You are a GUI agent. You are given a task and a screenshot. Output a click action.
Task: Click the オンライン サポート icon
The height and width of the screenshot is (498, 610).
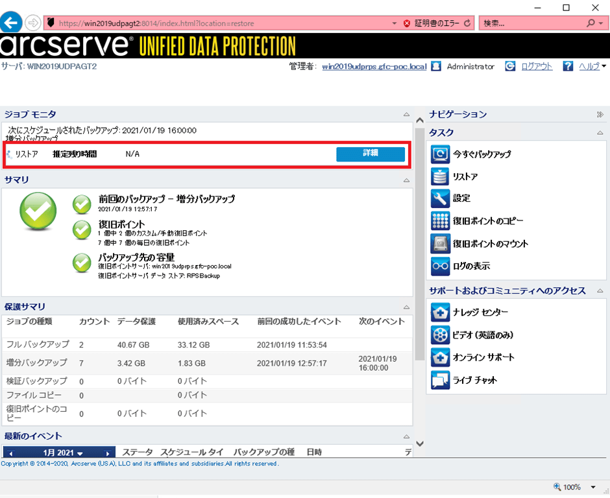click(x=440, y=357)
